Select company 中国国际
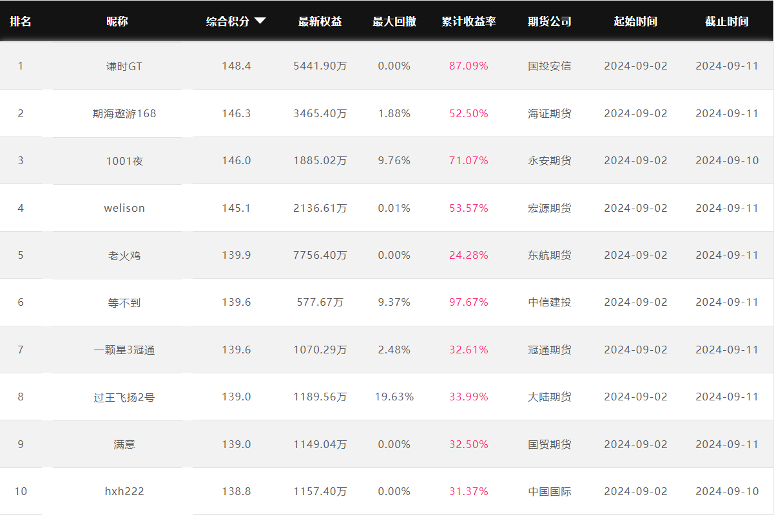Image resolution: width=774 pixels, height=515 pixels. pos(550,491)
